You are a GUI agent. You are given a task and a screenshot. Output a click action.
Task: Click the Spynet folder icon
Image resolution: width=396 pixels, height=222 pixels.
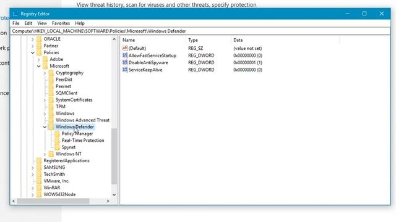coord(57,147)
